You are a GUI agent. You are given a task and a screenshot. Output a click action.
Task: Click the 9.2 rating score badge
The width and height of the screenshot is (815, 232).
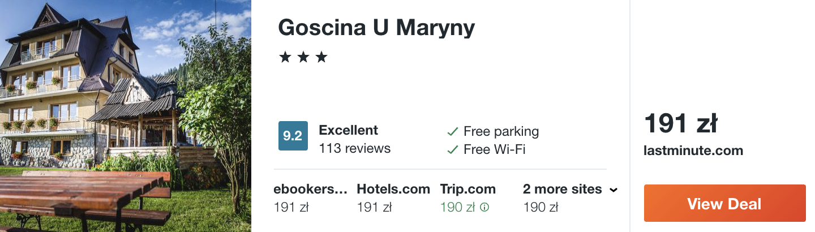[x=293, y=136]
